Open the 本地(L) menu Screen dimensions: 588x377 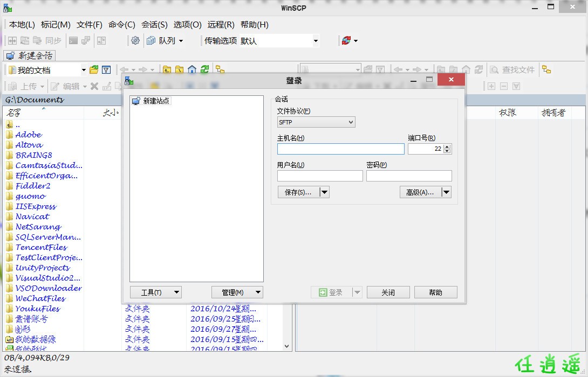point(22,25)
